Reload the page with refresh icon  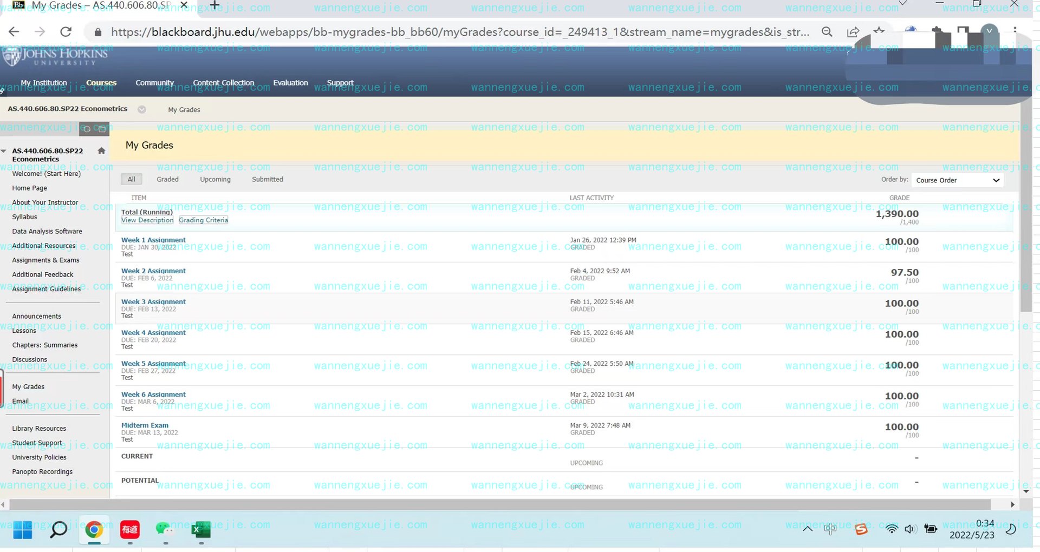pos(66,32)
